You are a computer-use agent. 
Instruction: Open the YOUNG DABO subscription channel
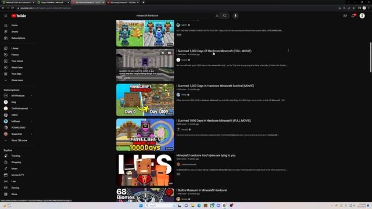[18, 128]
